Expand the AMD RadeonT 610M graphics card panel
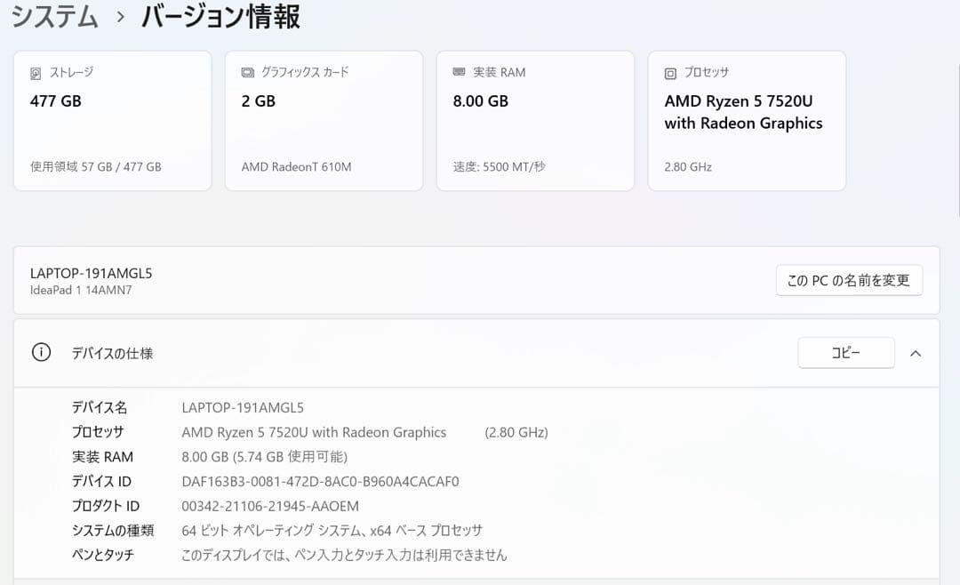The image size is (960, 585). [x=324, y=120]
